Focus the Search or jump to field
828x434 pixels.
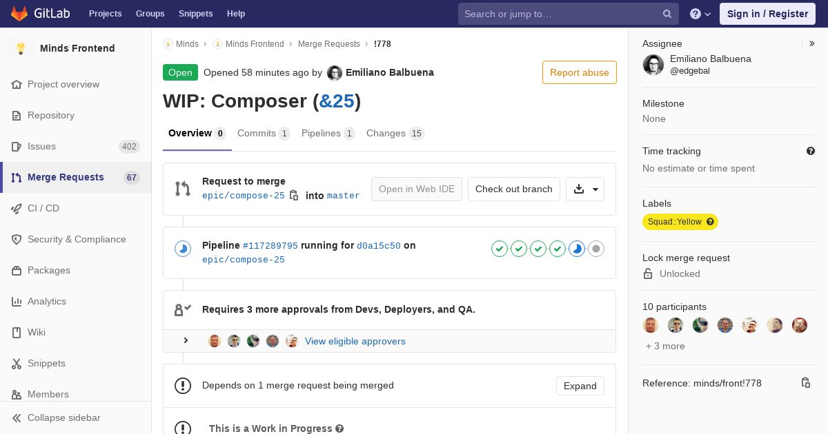tap(569, 14)
